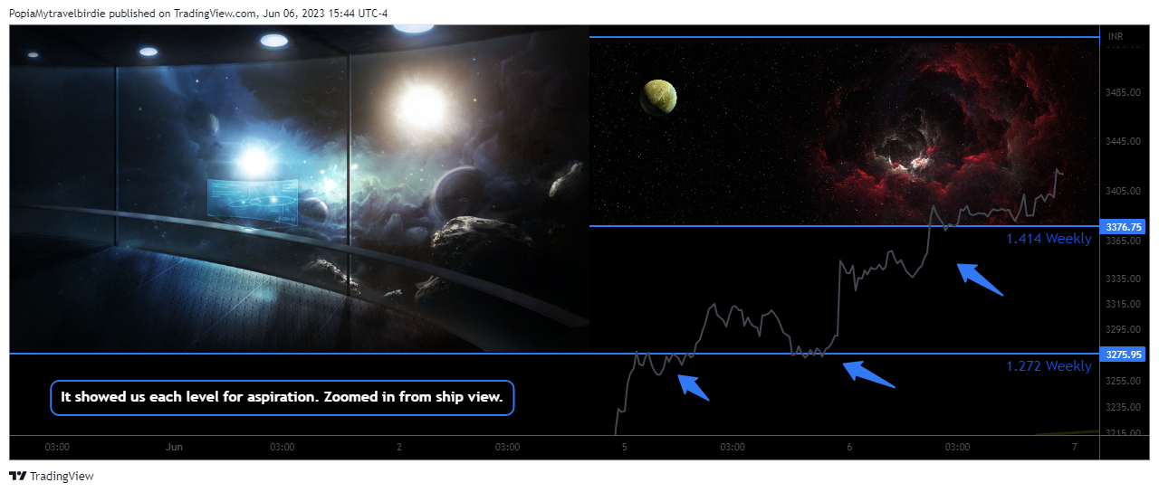
Task: Click the 3215.00 price axis label
Action: pyautogui.click(x=1123, y=432)
